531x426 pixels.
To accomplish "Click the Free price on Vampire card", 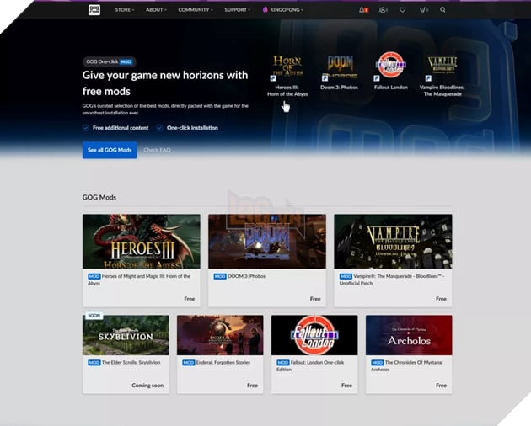I will click(x=441, y=299).
